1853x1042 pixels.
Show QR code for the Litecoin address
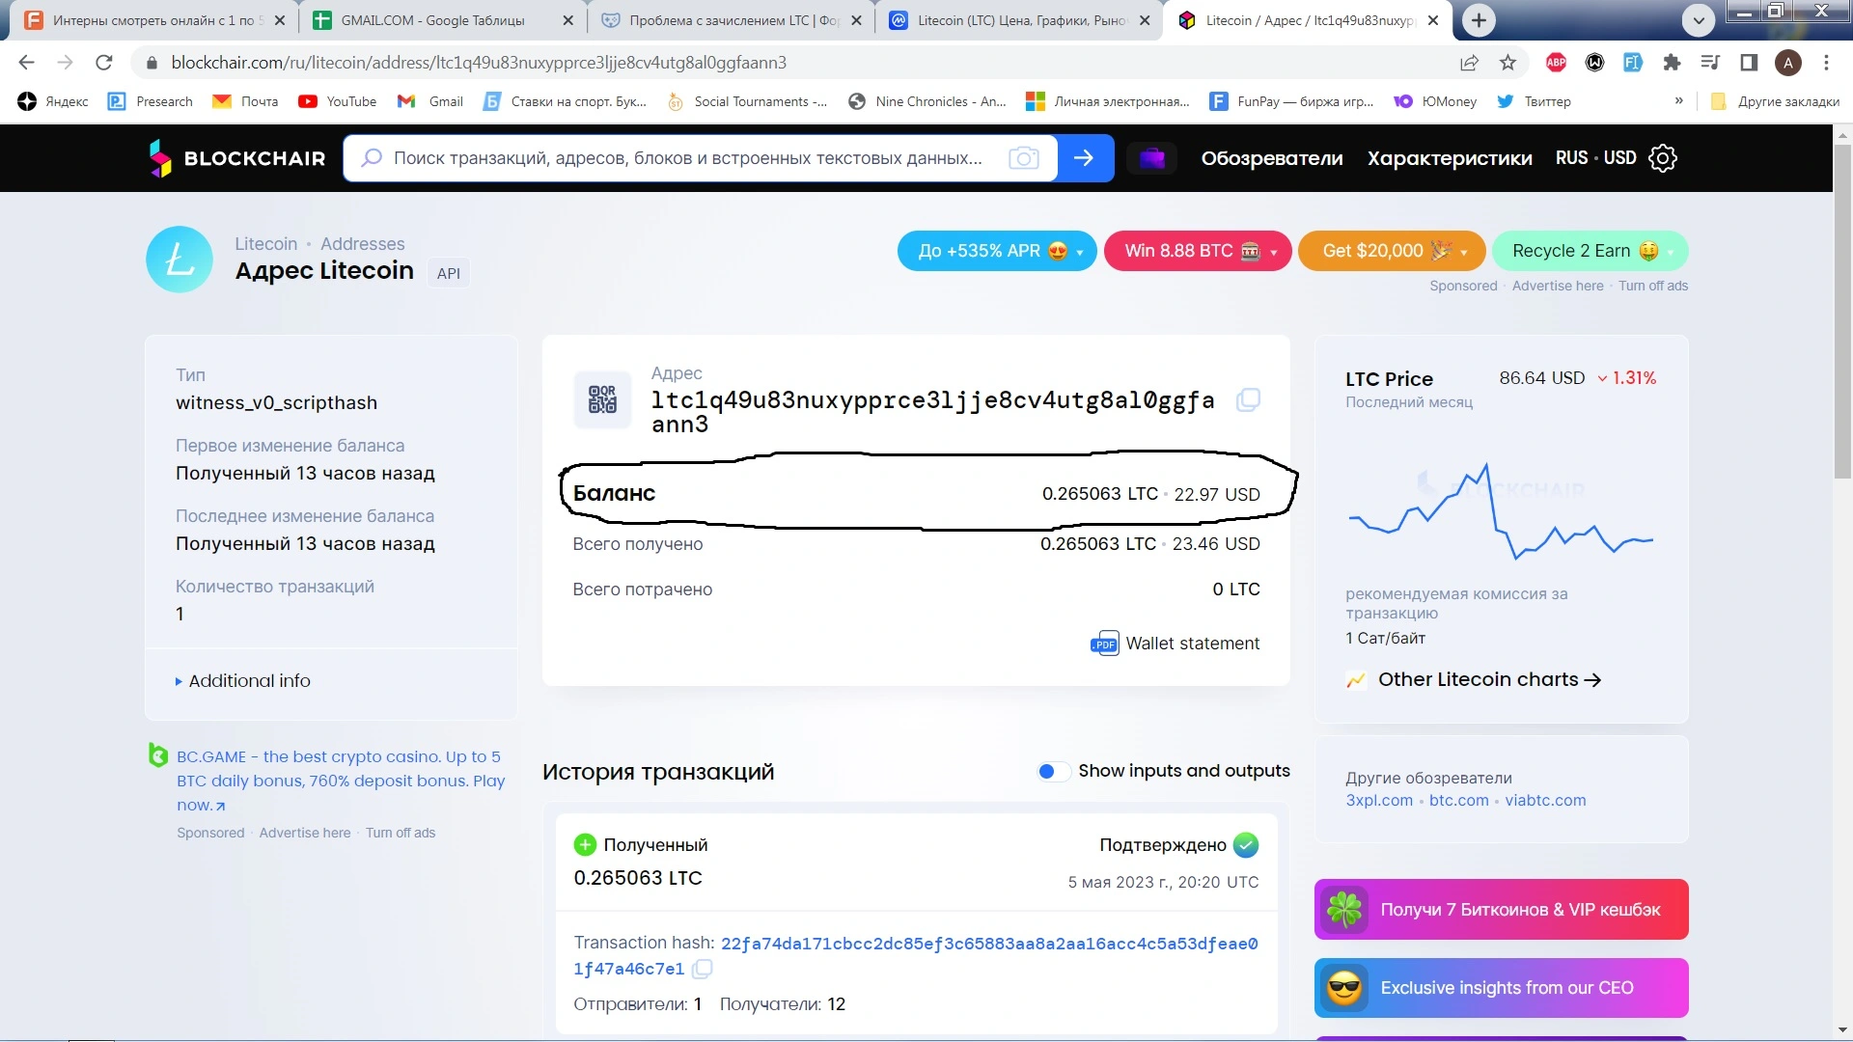(x=602, y=399)
